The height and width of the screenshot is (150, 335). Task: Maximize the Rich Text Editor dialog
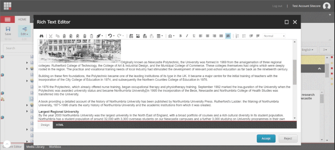coord(287,22)
